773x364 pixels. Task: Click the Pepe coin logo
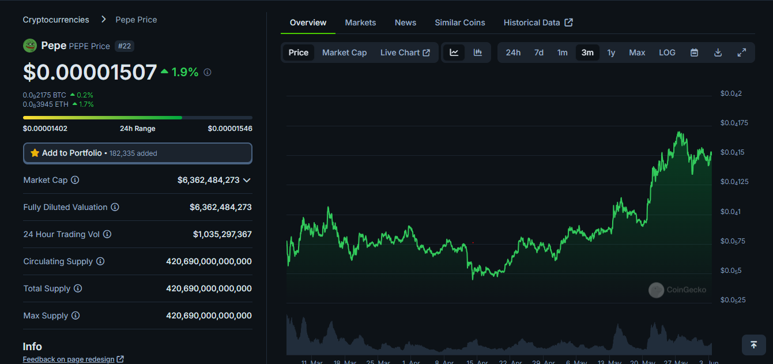coord(29,45)
